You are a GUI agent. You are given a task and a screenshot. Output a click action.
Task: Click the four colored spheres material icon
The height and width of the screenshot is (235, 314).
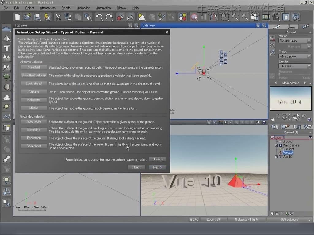pos(183,17)
